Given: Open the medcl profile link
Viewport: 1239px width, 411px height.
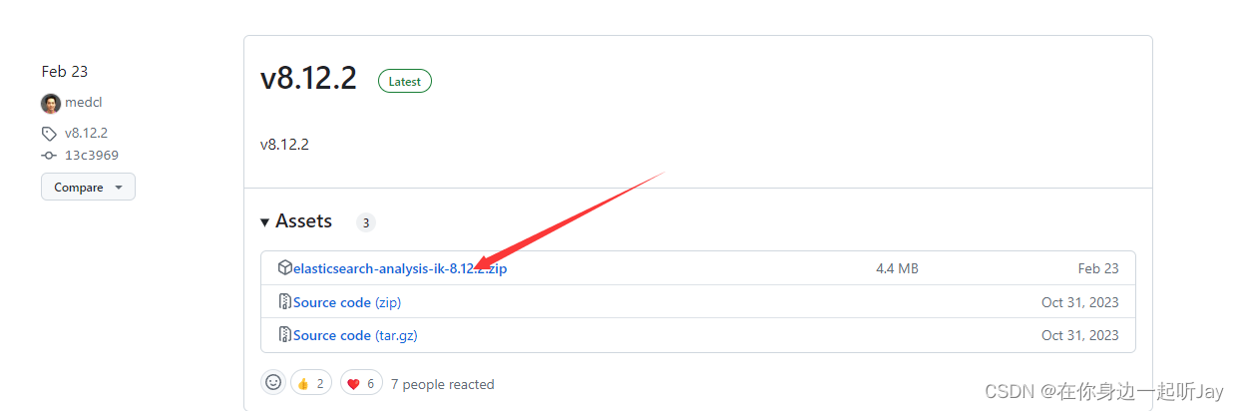Looking at the screenshot, I should (x=84, y=103).
